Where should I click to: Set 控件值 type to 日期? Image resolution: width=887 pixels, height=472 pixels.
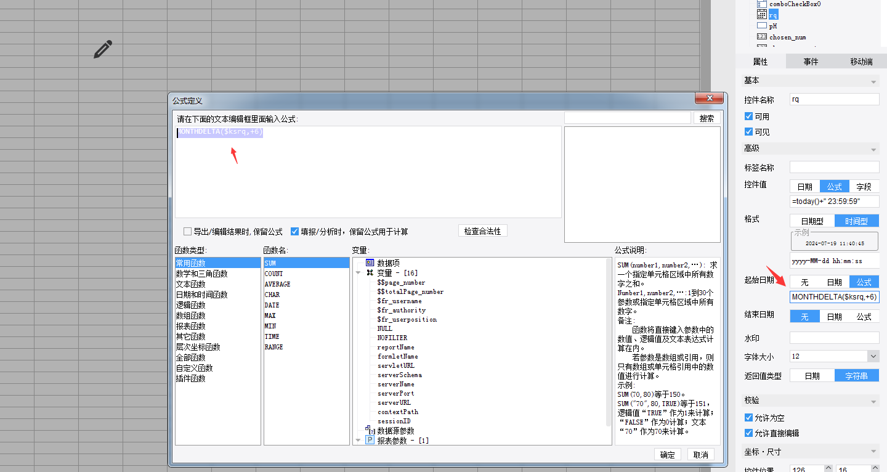[x=804, y=187]
